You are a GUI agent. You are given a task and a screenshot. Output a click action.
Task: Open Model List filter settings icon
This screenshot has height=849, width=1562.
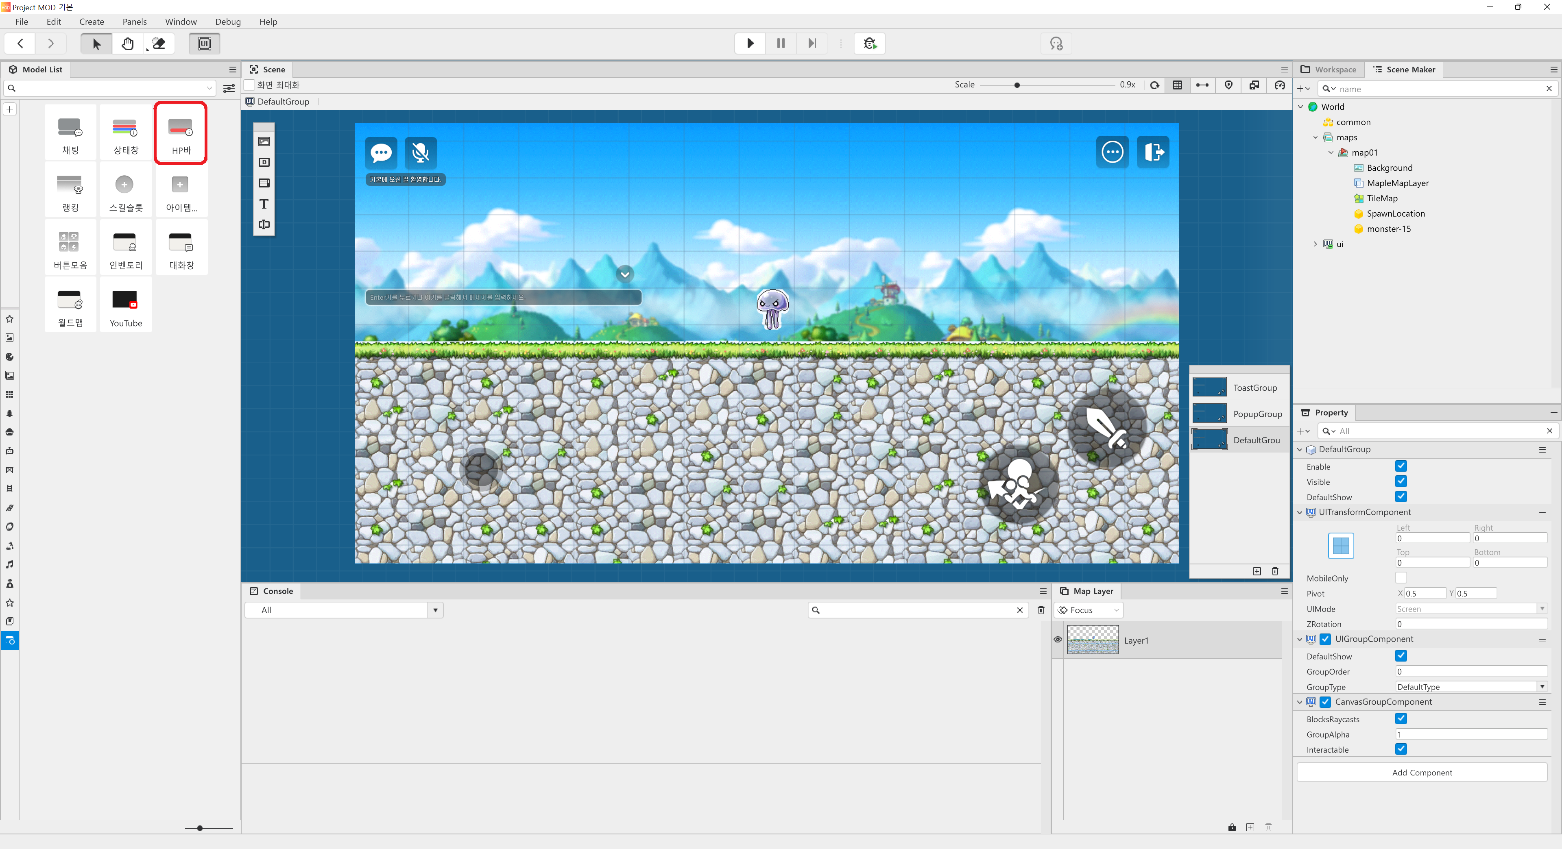click(x=229, y=89)
